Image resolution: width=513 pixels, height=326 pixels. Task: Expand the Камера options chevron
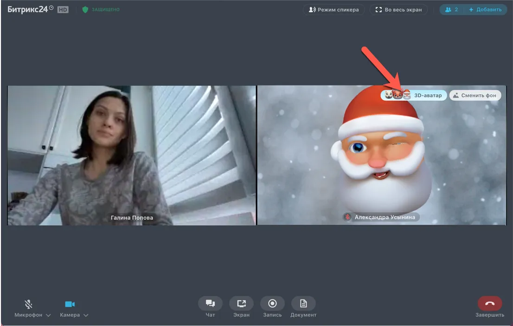click(86, 315)
